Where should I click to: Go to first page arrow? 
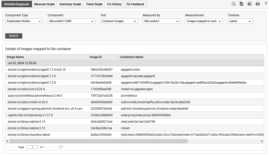8,147
